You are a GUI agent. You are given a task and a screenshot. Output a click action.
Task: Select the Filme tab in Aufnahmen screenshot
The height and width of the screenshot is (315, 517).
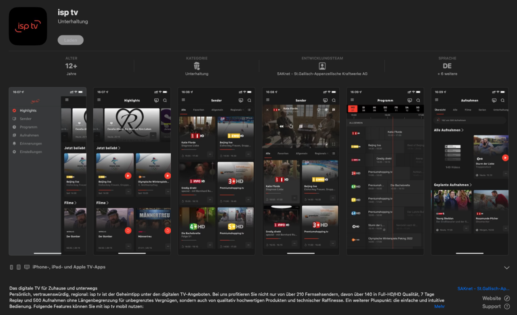pos(468,110)
